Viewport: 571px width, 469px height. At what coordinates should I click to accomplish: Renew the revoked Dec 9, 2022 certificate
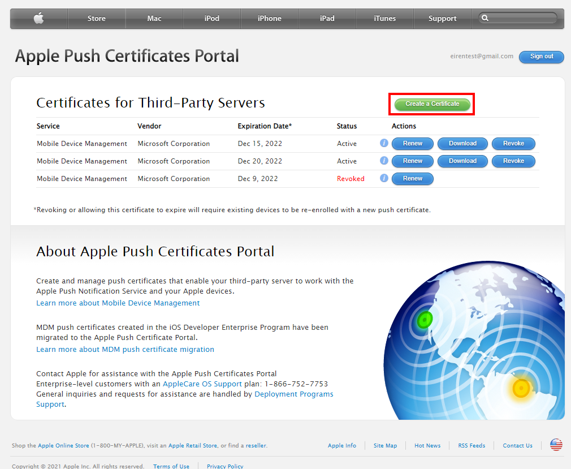(413, 179)
